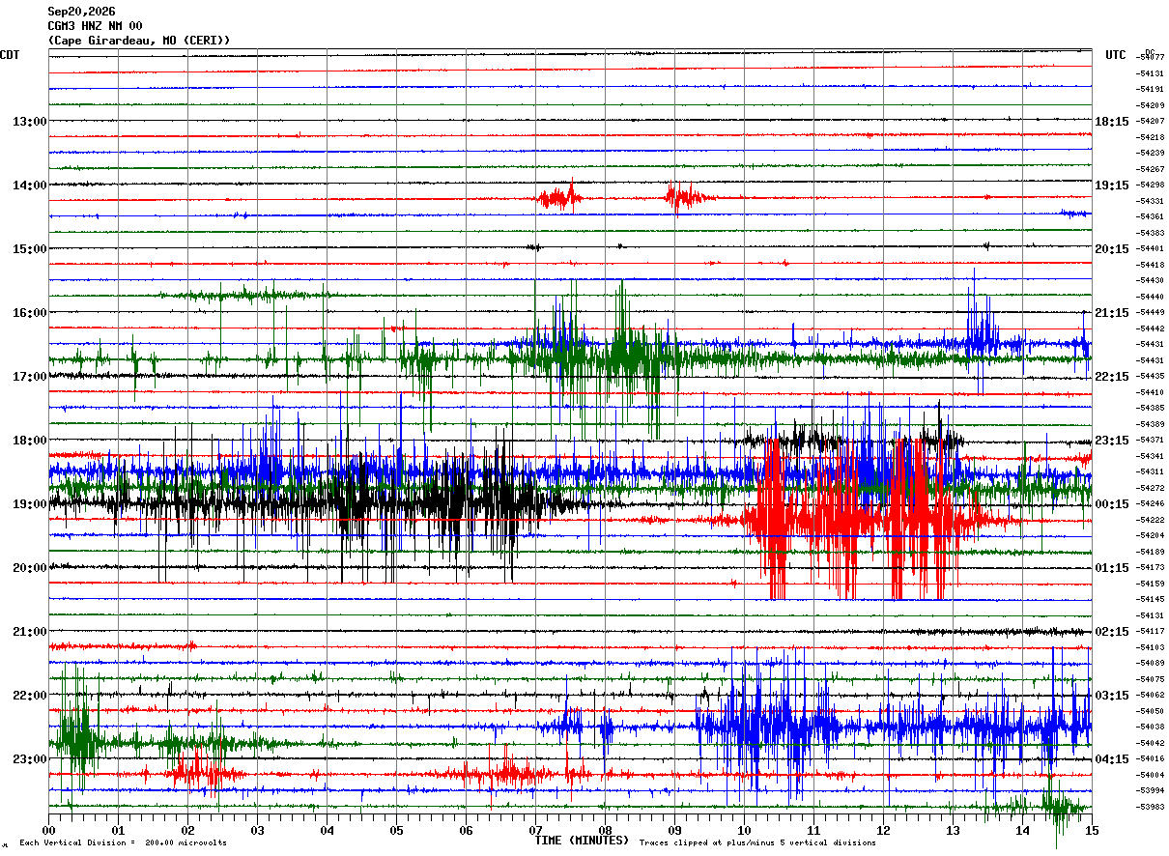
Task: Select the 13:00 CDT time marker
Action: (x=30, y=122)
